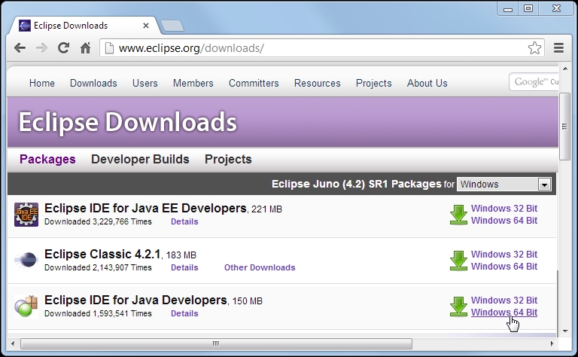Click the vertical scrollbar thumb
Viewport: 578px width, 357px height.
click(x=564, y=127)
